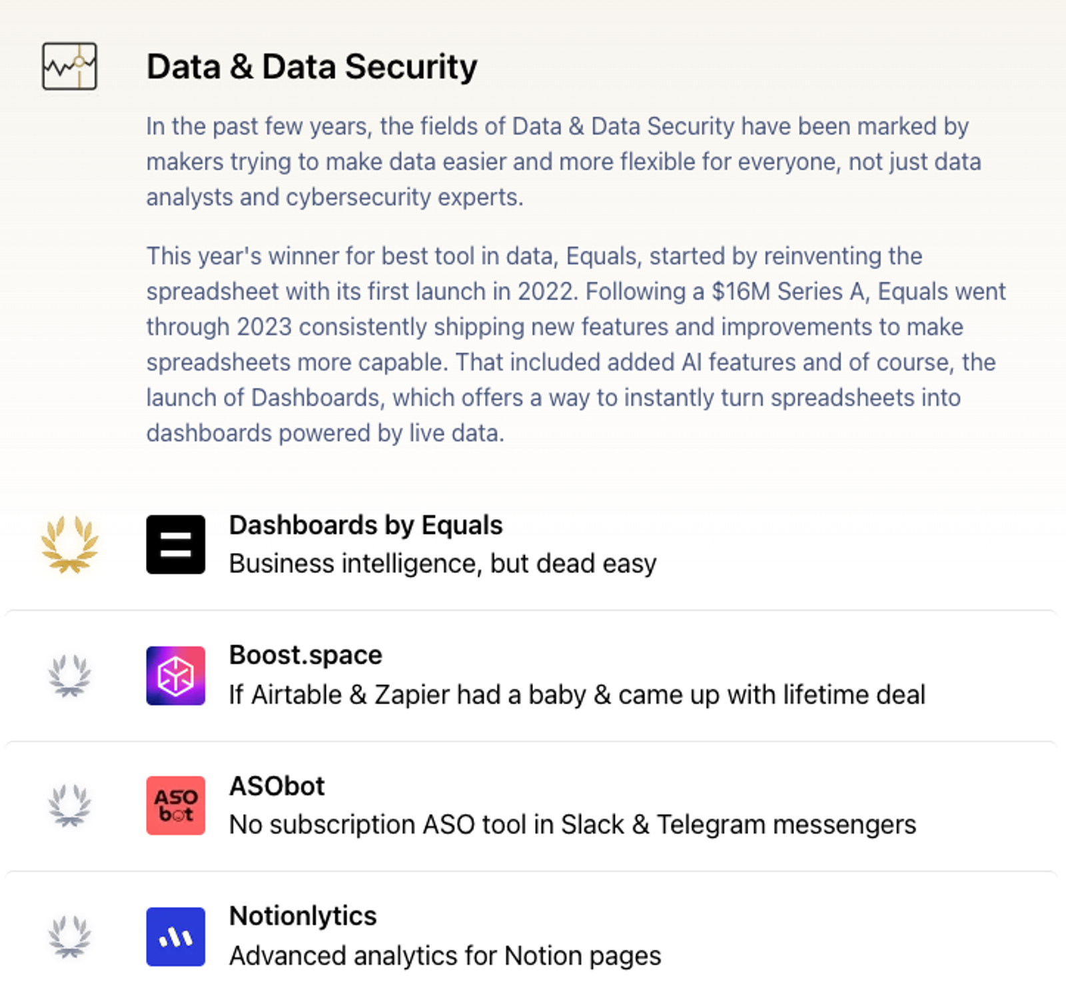Click the silver laurel beside Notionlytics

(x=69, y=936)
